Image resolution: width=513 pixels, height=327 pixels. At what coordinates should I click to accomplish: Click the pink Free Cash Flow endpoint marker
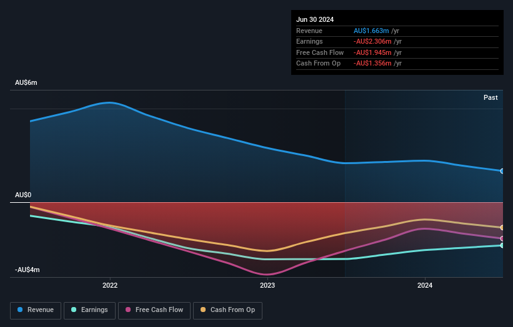502,238
